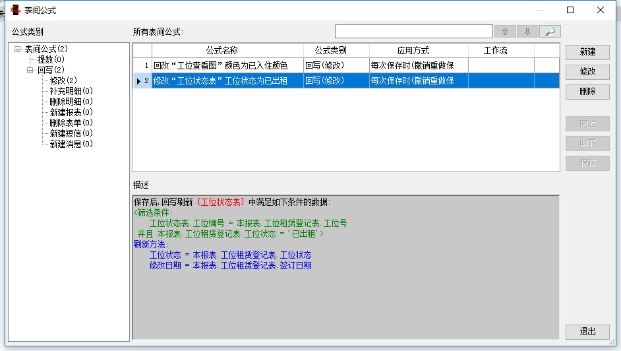Click the 新建 button
Viewport: 621px width, 351px height.
click(x=587, y=51)
